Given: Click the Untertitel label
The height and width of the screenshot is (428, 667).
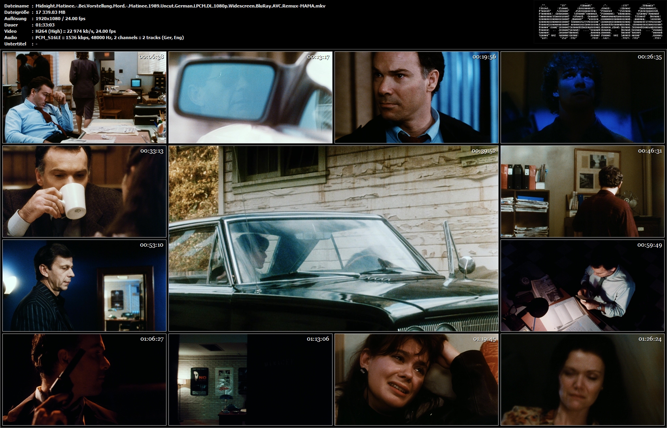Looking at the screenshot, I should (x=15, y=44).
